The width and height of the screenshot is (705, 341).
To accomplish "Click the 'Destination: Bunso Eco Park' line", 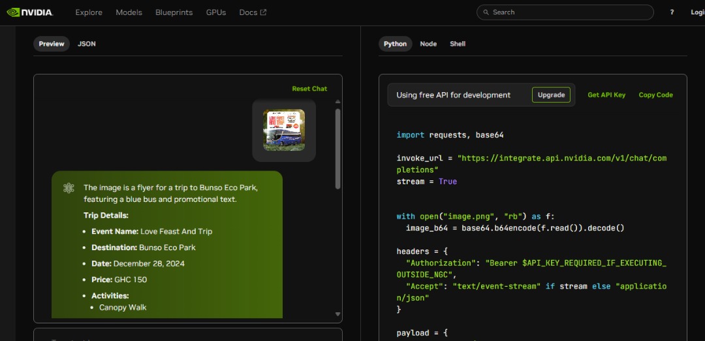I will (144, 248).
